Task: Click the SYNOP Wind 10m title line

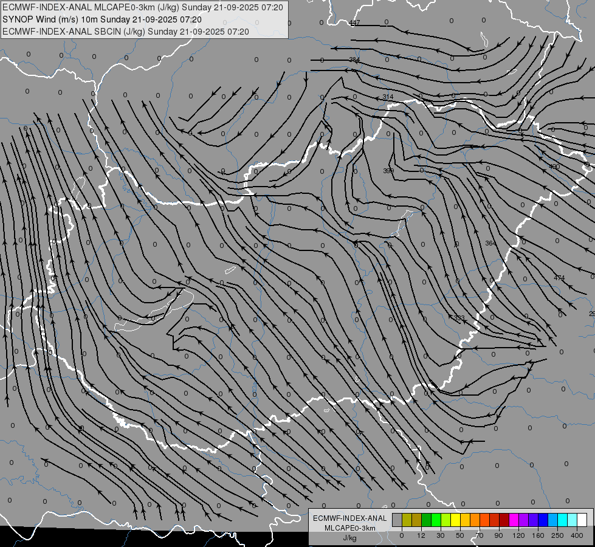Action: click(102, 19)
